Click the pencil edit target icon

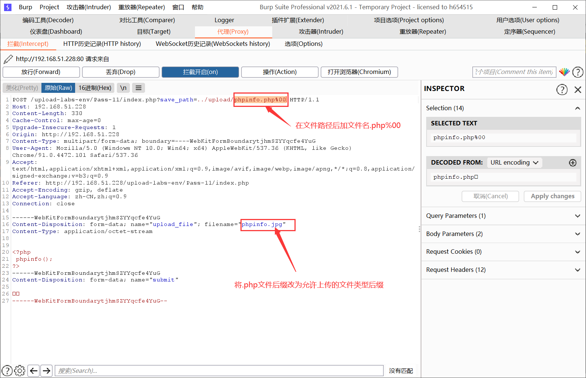click(x=8, y=59)
